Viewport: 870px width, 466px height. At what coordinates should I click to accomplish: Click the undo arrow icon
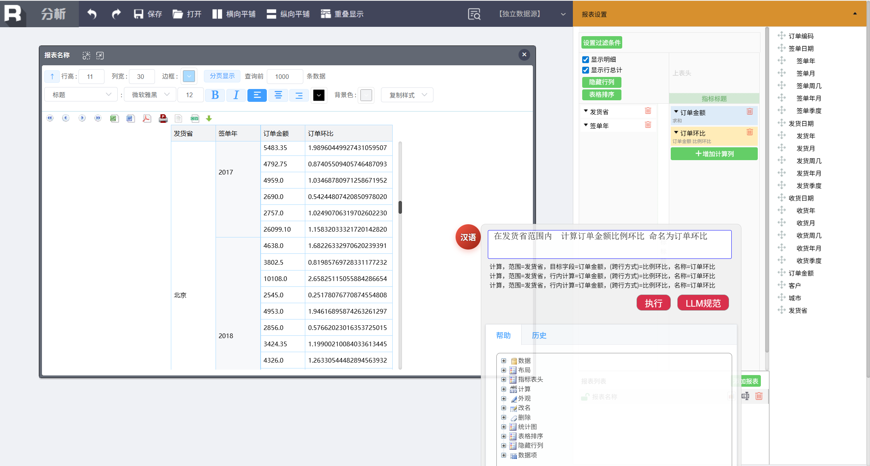(92, 14)
